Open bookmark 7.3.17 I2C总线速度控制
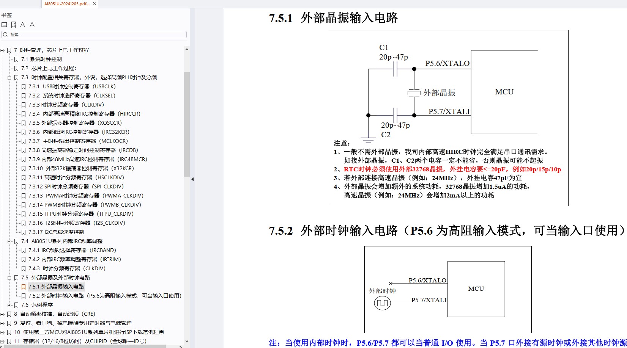This screenshot has height=348, width=627. click(x=56, y=232)
